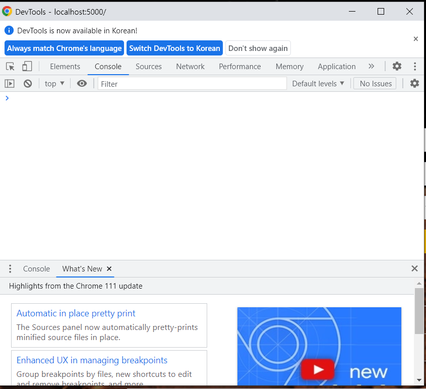426x389 pixels.
Task: Select the Console tab in main toolbar
Action: click(x=108, y=67)
